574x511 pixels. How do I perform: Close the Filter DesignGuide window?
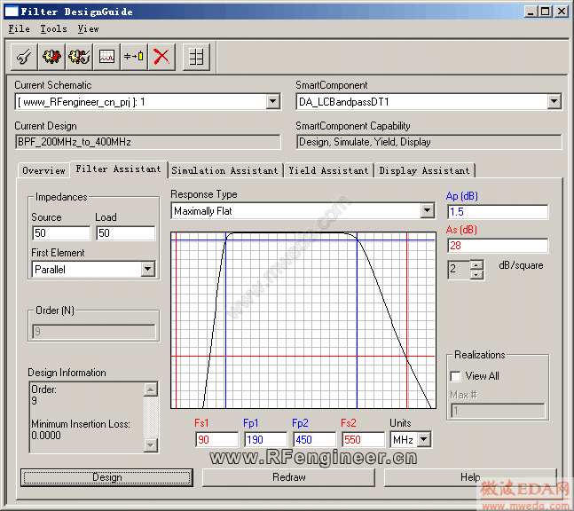coord(562,12)
